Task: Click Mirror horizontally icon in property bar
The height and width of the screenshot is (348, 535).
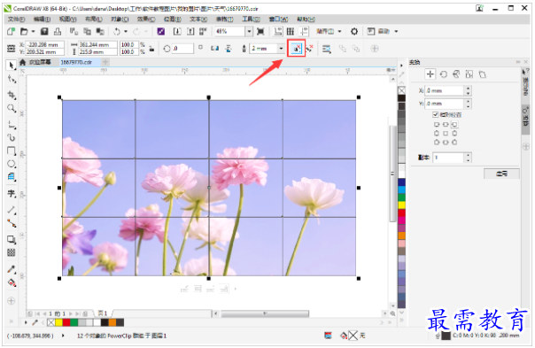Action: point(215,49)
